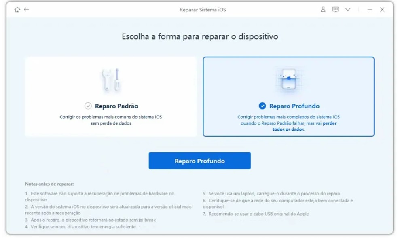Click the wrench and screwdriver icon
The image size is (400, 239).
pyautogui.click(x=110, y=80)
